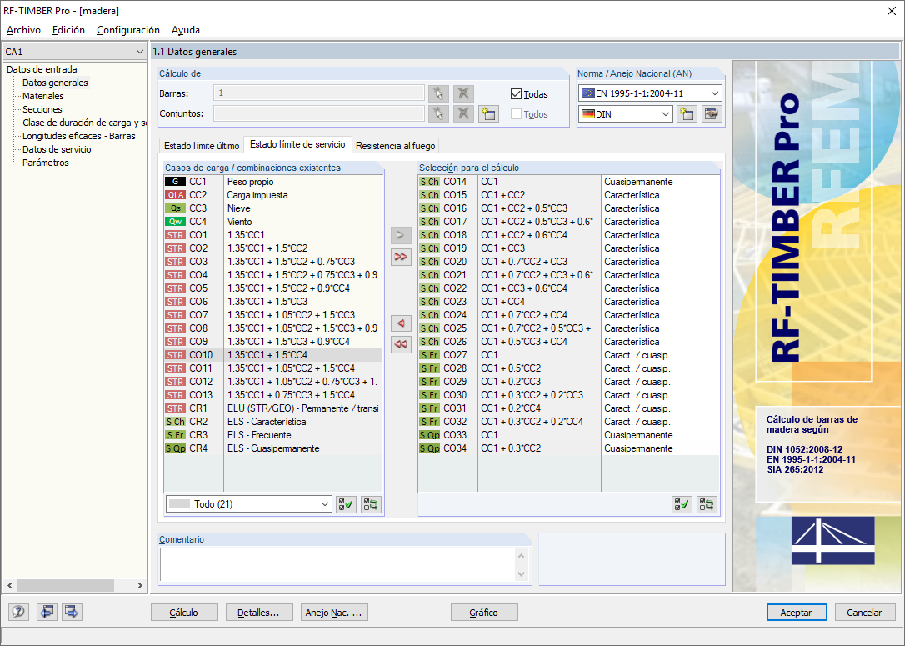Click the G tag of CC1 Peso propio
This screenshot has width=905, height=646.
click(176, 182)
